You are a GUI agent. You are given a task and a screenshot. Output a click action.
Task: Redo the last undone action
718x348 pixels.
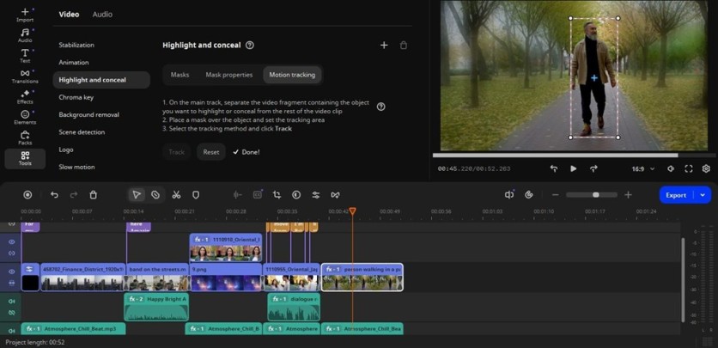pos(74,195)
